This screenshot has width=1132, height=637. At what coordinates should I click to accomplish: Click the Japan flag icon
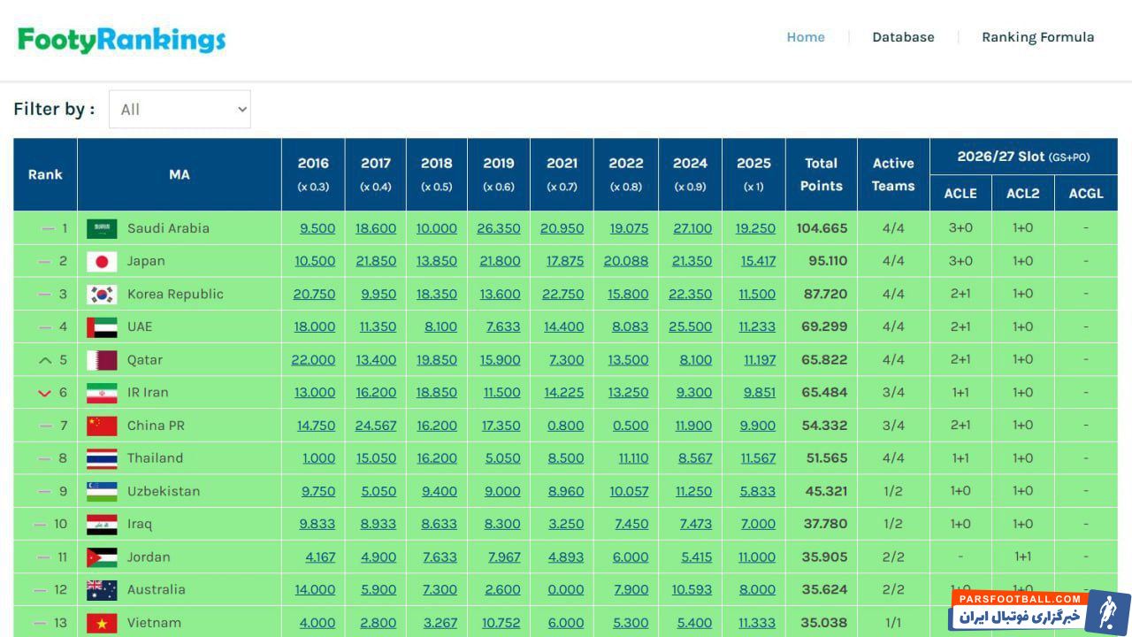(102, 261)
